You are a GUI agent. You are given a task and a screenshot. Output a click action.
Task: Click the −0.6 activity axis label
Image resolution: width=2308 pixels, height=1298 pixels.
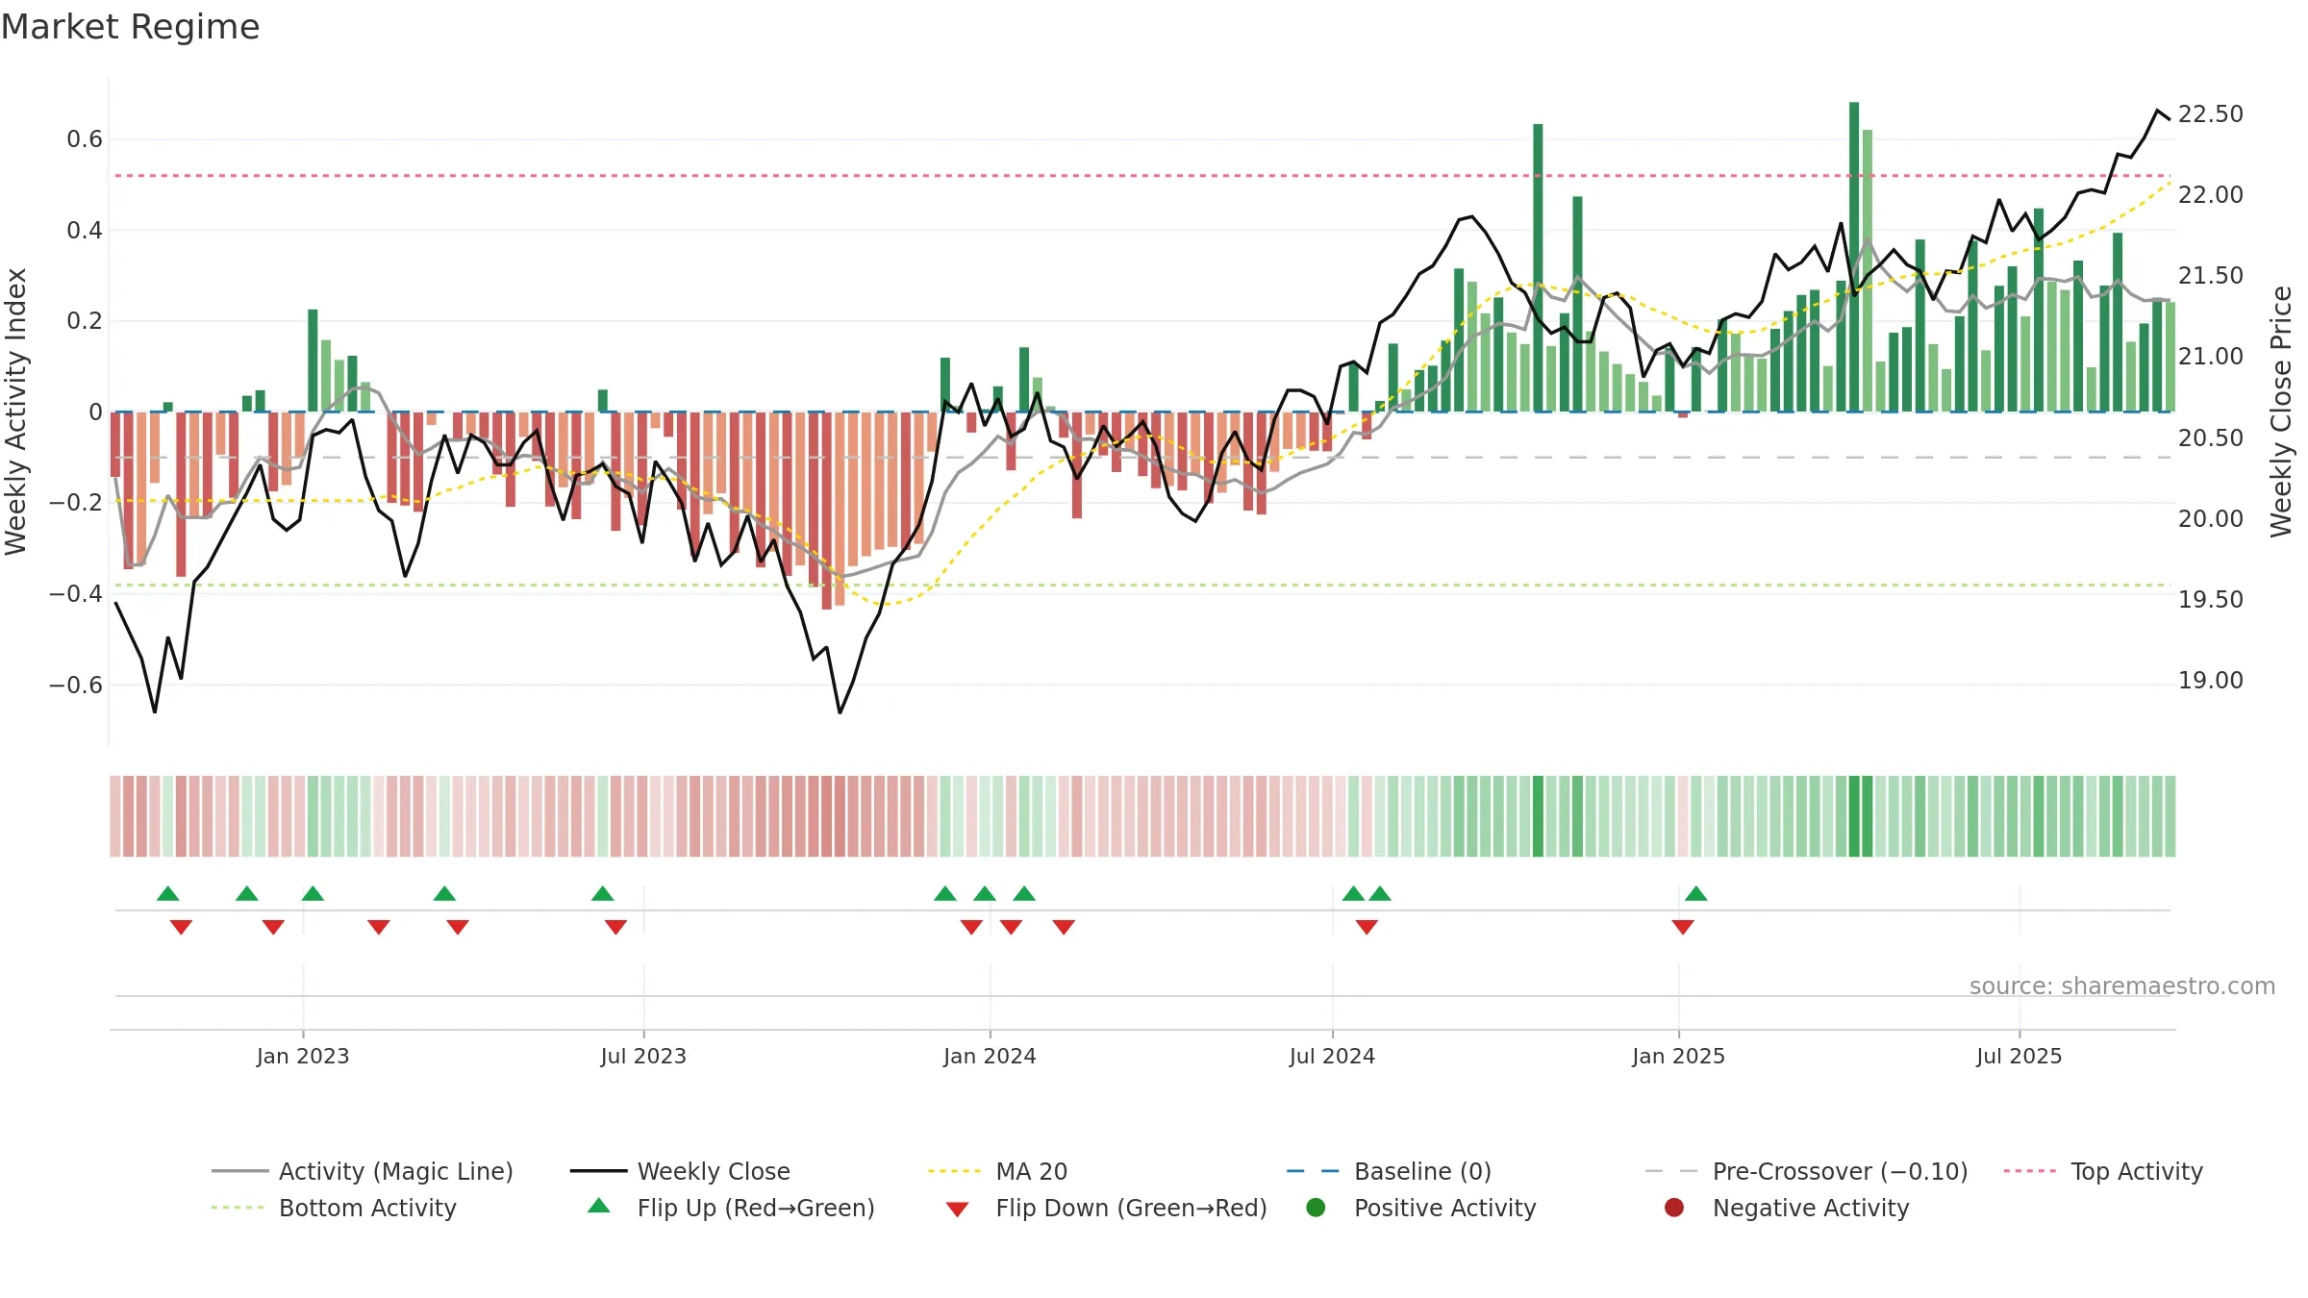76,685
